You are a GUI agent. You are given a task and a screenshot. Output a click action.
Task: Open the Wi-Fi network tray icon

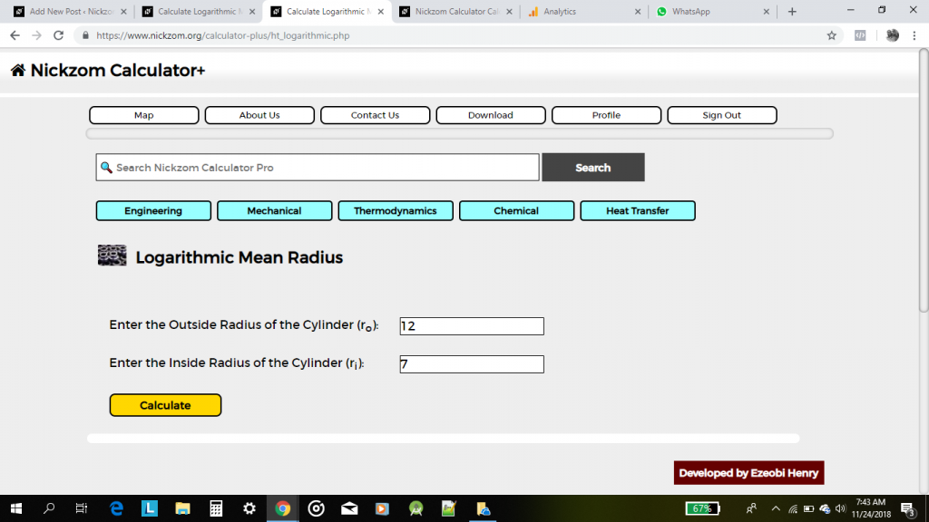[x=793, y=508]
